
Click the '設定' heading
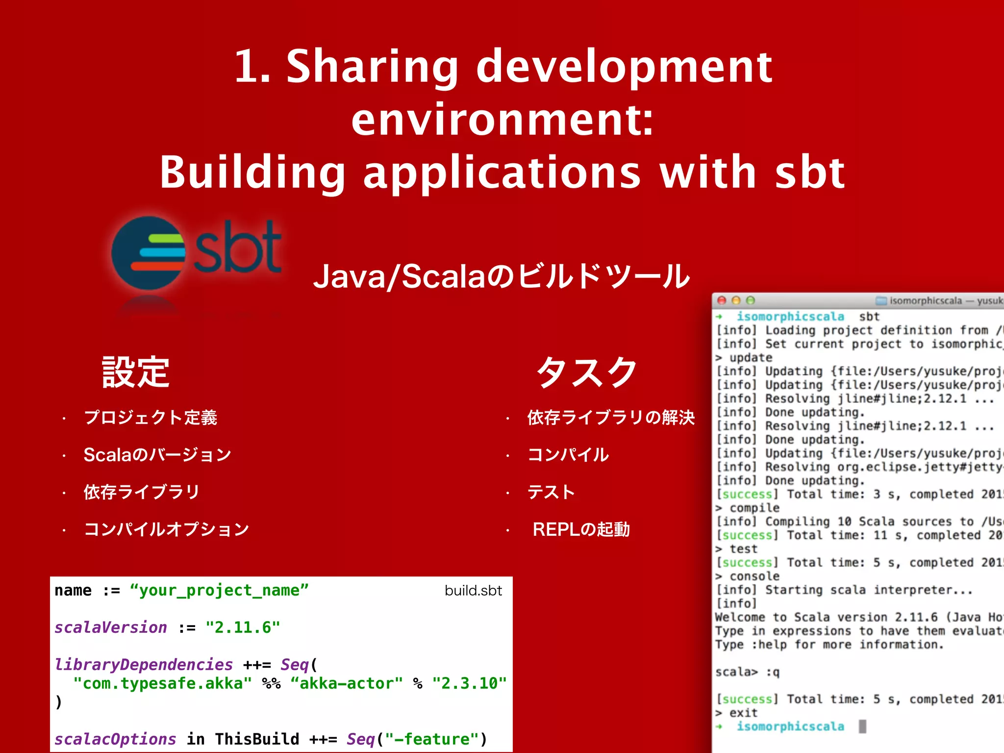tap(136, 372)
